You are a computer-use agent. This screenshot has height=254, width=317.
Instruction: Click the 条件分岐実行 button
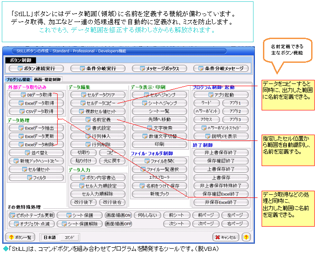(98, 69)
